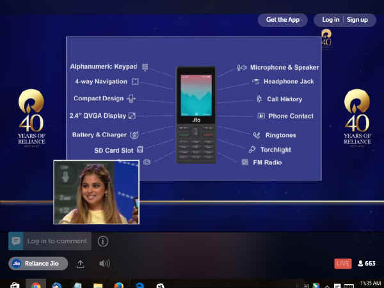Screen dimensions: 384x288
Task: Click the speaker icon beside Microphone & Speaker
Action: pos(241,68)
